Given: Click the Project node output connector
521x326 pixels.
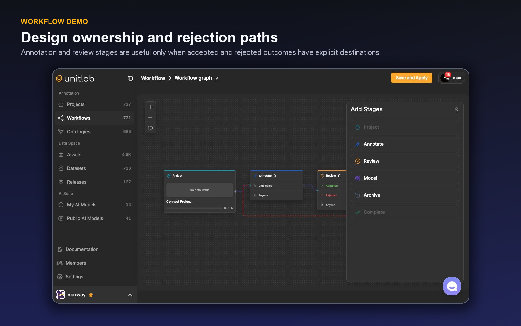Looking at the screenshot, I should coord(236,191).
